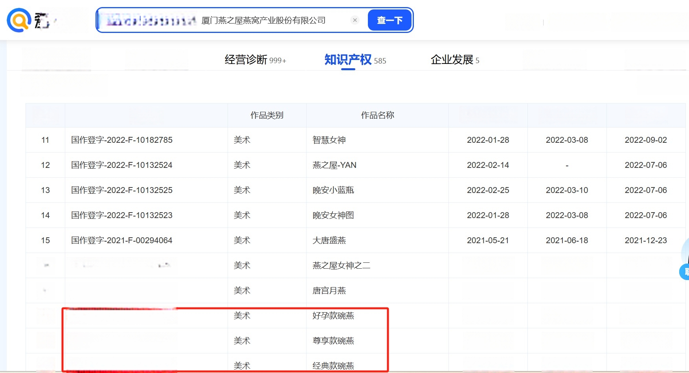Click the search logo icon at top left
The height and width of the screenshot is (373, 689).
(x=19, y=20)
